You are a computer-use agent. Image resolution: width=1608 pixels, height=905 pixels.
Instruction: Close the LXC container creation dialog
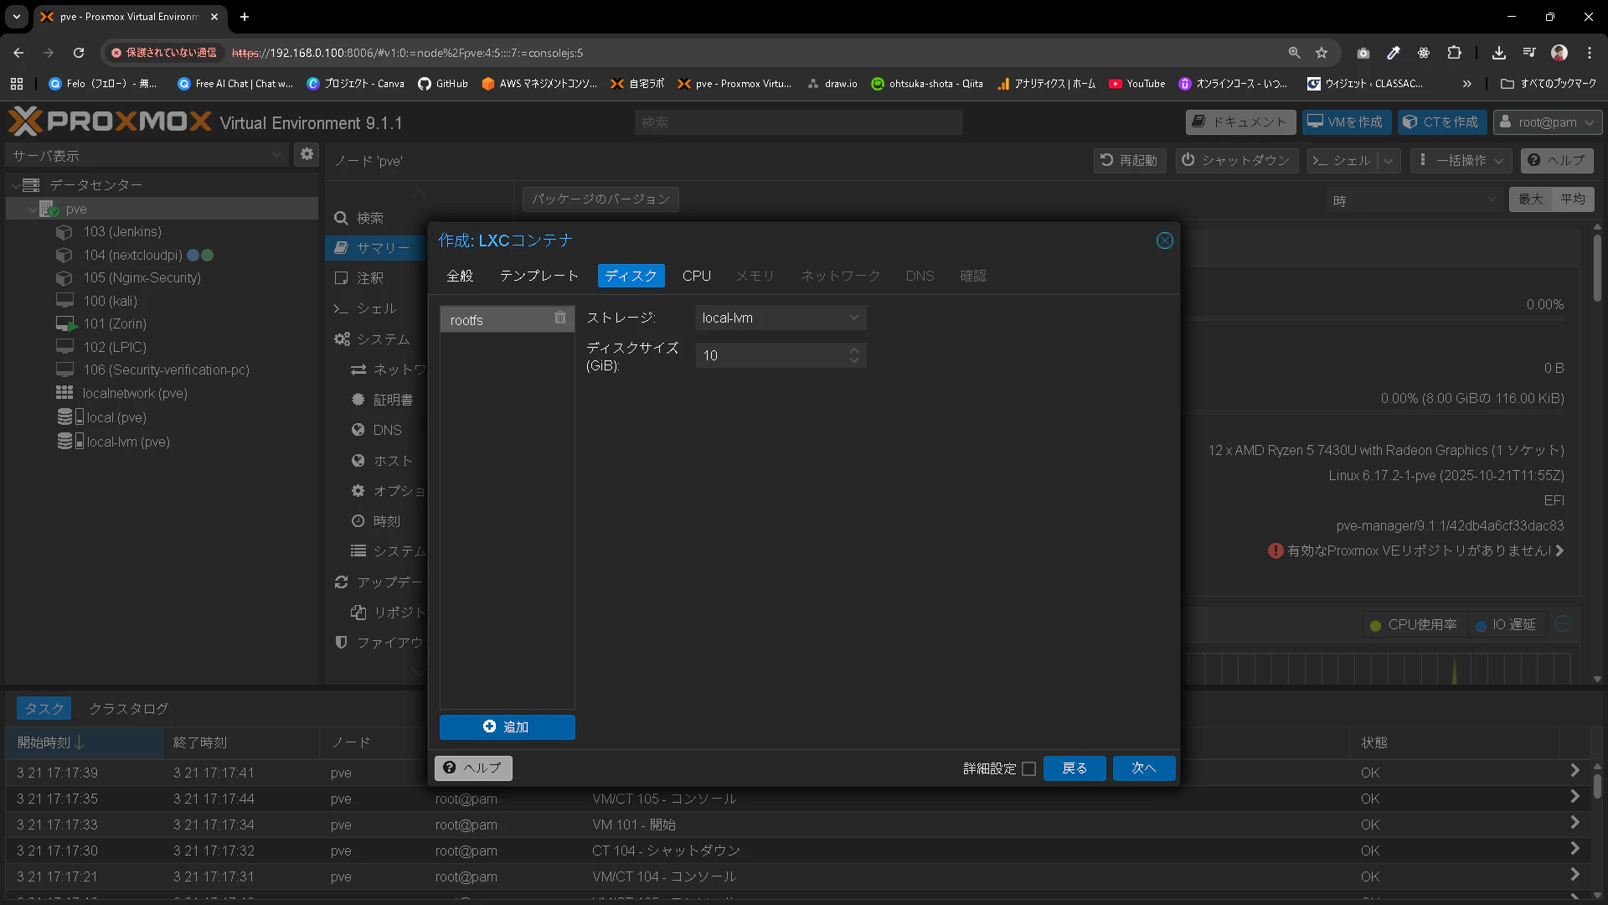pyautogui.click(x=1164, y=241)
